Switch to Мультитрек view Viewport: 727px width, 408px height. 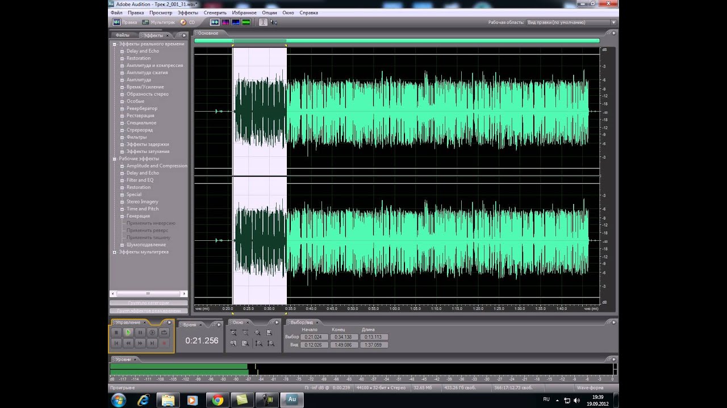coord(158,22)
